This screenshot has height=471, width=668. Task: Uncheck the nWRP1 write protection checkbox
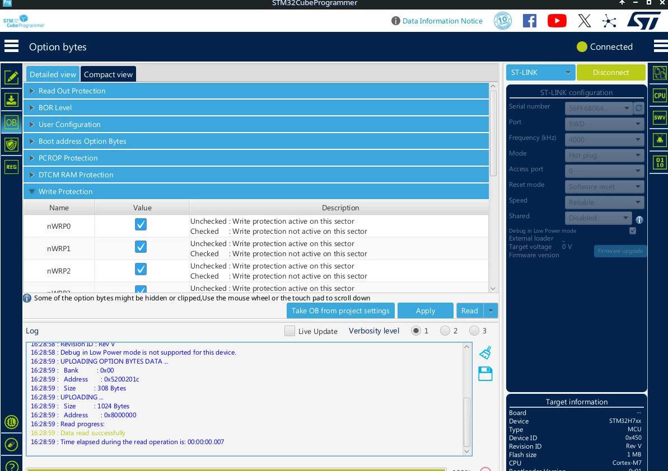(x=141, y=247)
